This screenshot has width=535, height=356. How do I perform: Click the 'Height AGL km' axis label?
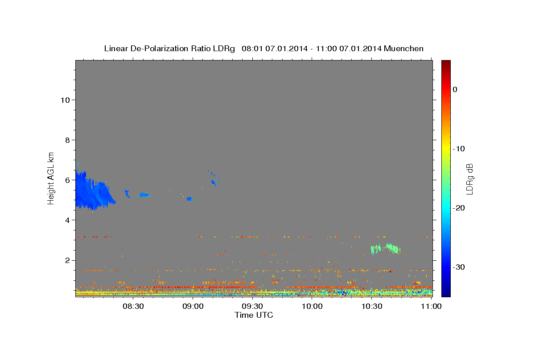(51, 178)
